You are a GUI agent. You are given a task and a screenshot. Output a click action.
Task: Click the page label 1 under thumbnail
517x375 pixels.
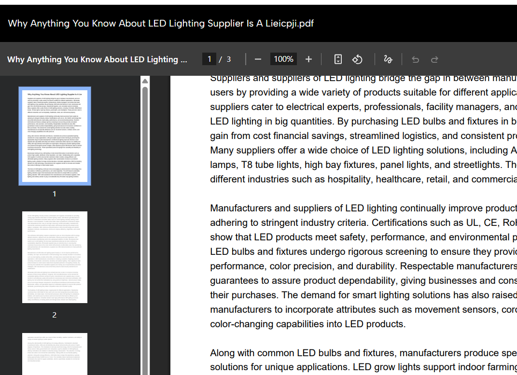pos(54,194)
